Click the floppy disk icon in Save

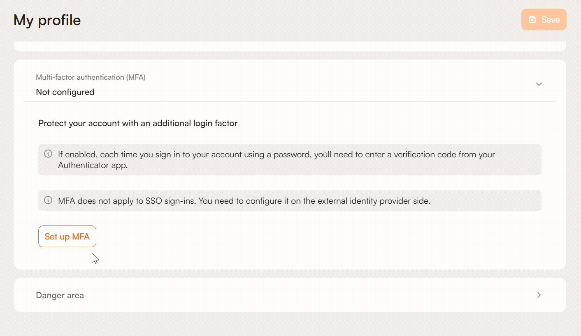(x=532, y=20)
